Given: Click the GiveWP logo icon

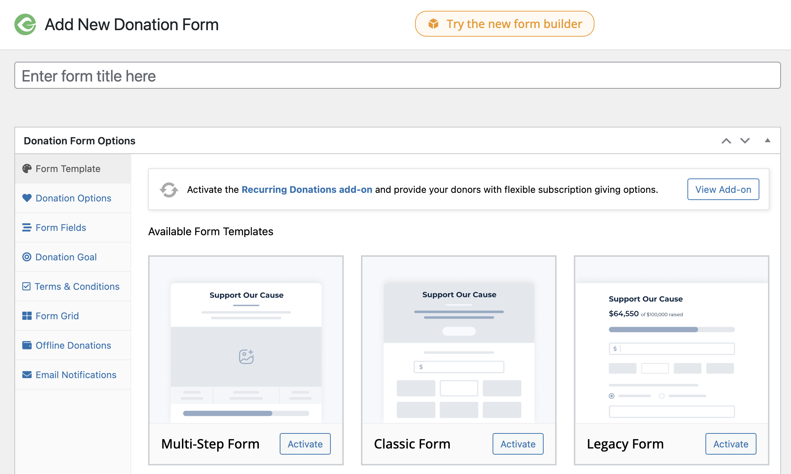Looking at the screenshot, I should point(25,24).
